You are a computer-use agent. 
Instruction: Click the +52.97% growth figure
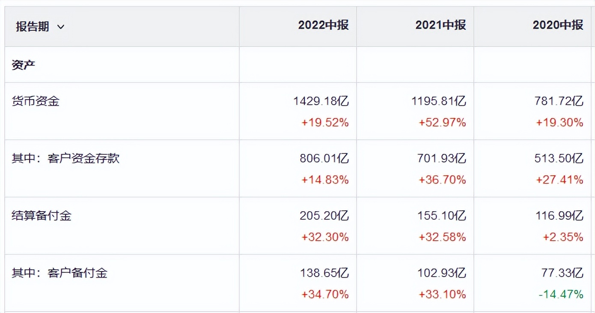tap(442, 123)
